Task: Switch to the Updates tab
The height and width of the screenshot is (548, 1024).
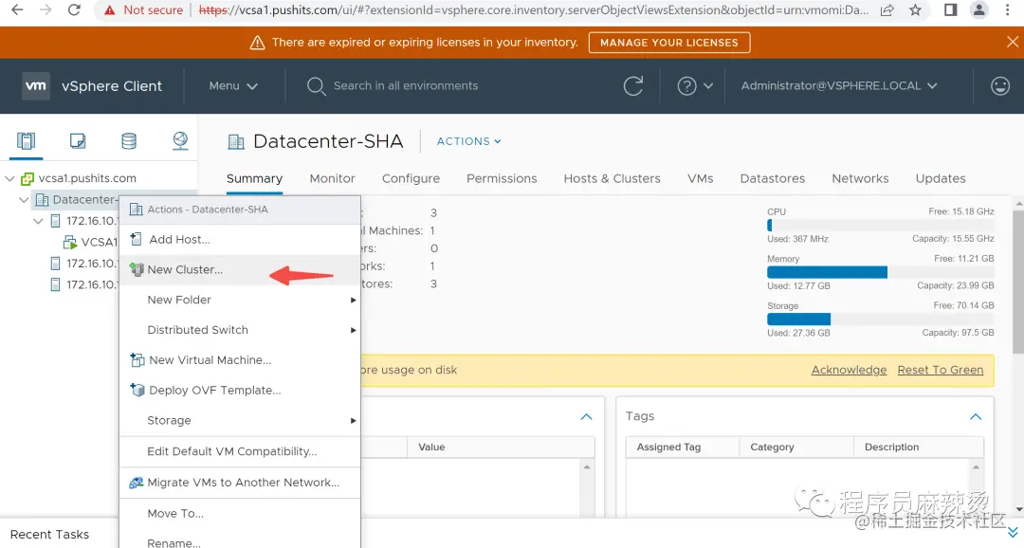Action: point(941,178)
